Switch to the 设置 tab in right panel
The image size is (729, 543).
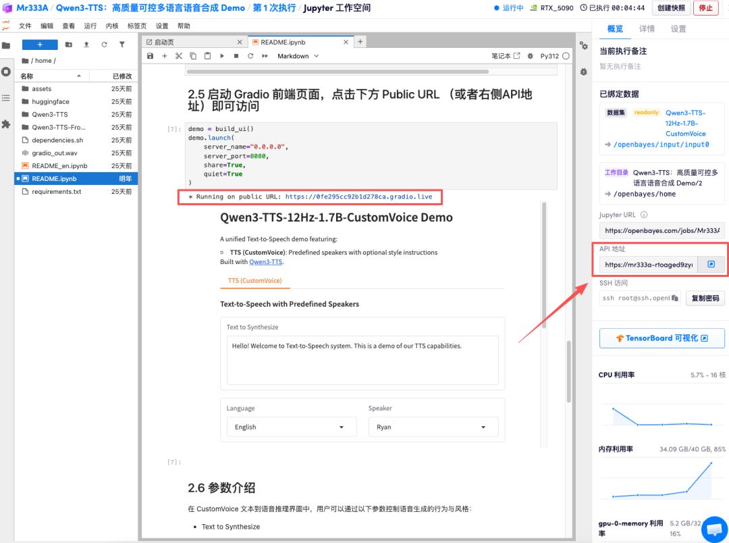click(x=678, y=29)
